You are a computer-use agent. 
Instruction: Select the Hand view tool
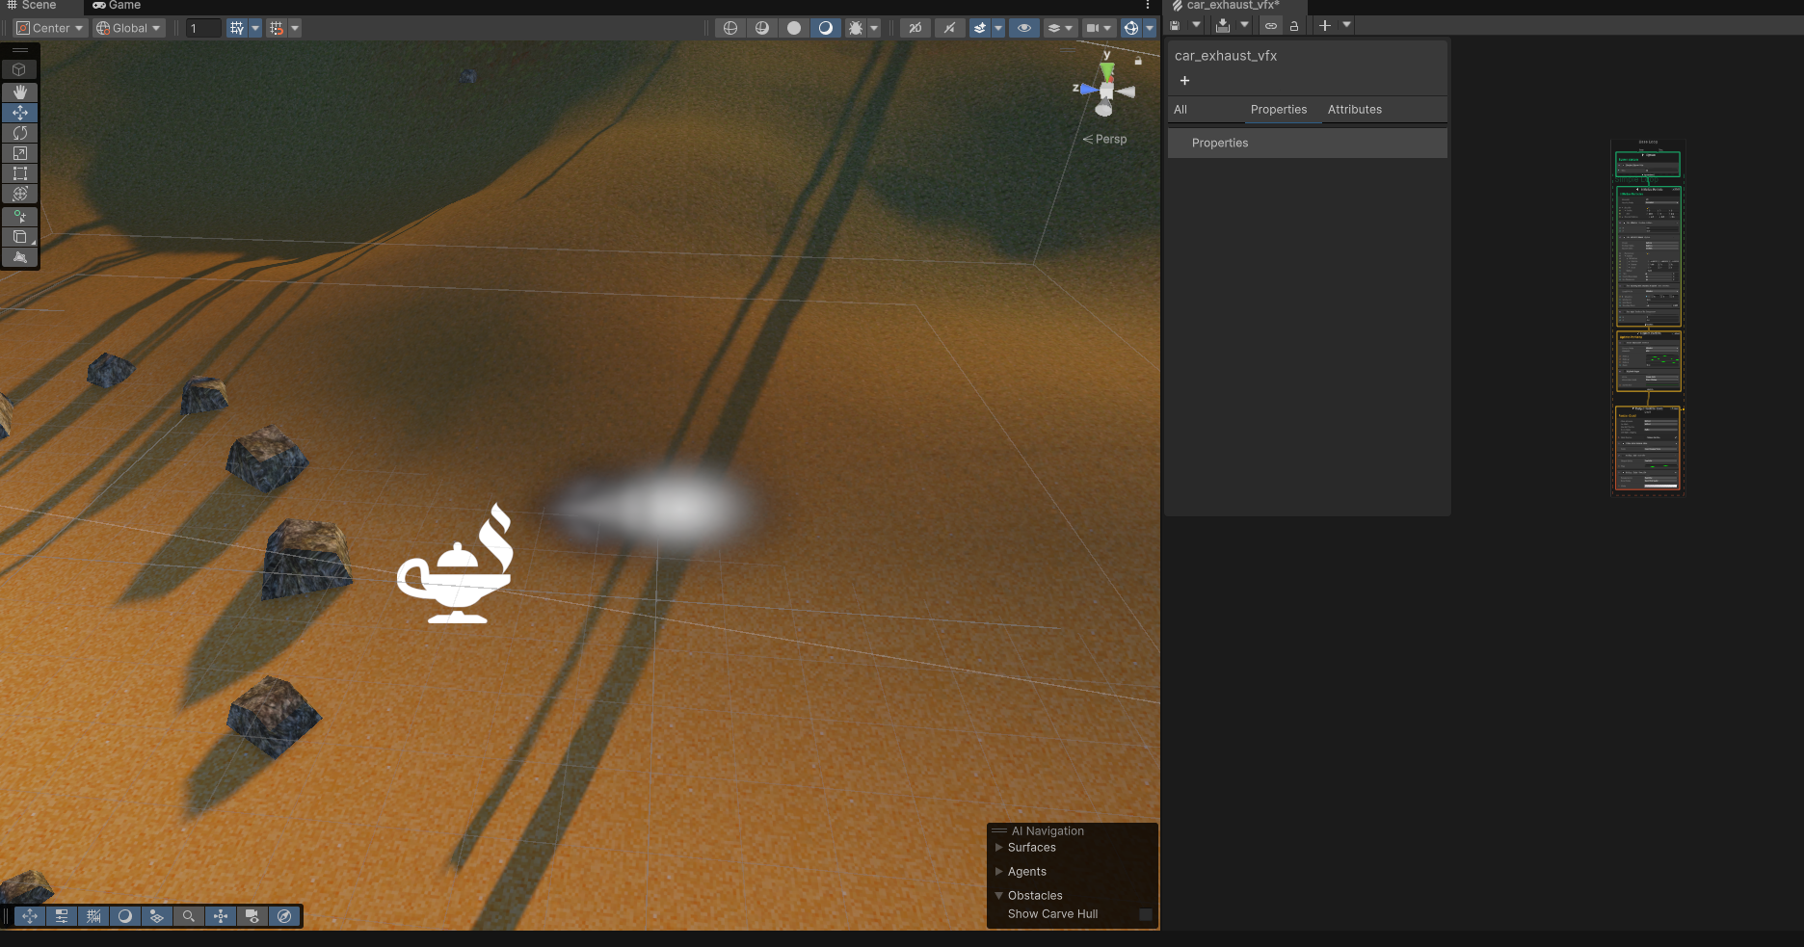[x=19, y=92]
